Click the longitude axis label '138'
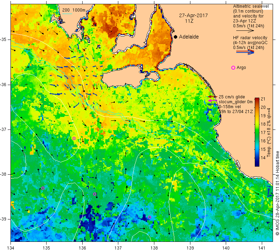Image resolution: width=280 pixels, height=252 pixels. pos(154,248)
